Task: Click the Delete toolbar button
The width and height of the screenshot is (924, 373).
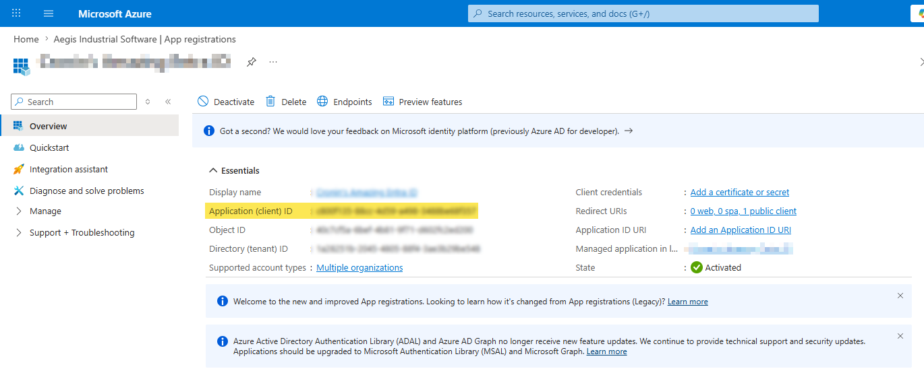Action: pyautogui.click(x=286, y=102)
